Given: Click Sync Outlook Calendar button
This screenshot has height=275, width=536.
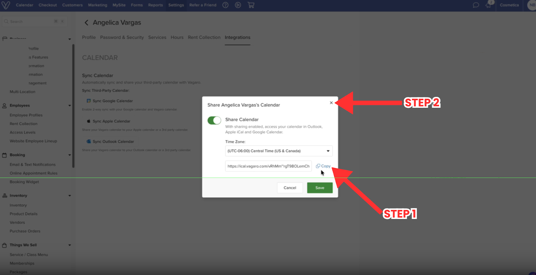Looking at the screenshot, I should point(110,142).
